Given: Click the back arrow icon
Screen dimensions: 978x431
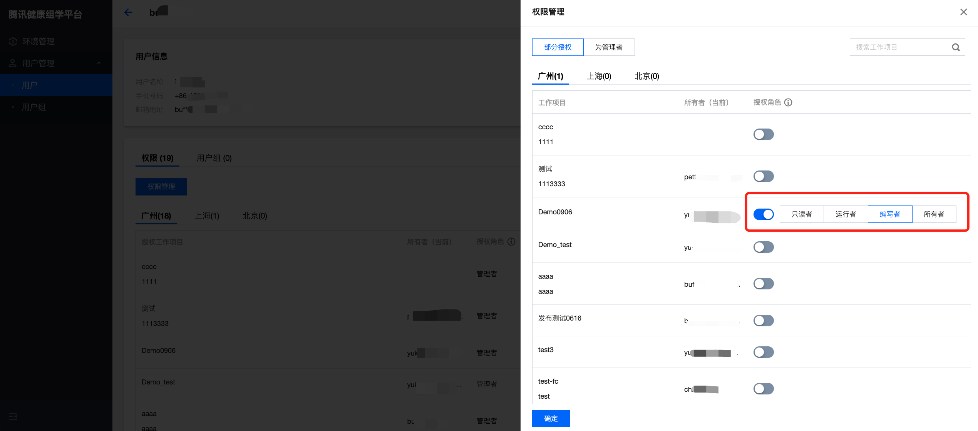Looking at the screenshot, I should coord(128,12).
